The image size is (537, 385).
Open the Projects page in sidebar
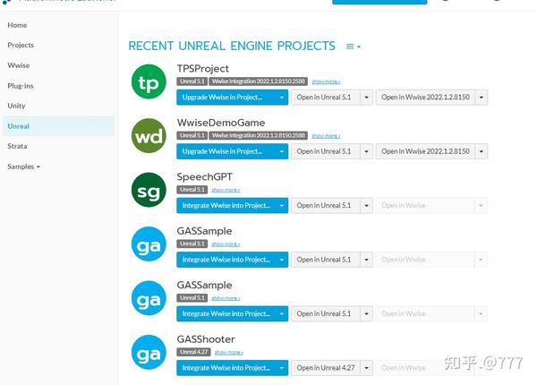(21, 45)
